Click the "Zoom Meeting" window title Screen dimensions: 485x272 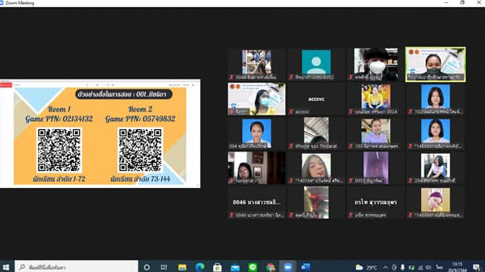tap(20, 3)
